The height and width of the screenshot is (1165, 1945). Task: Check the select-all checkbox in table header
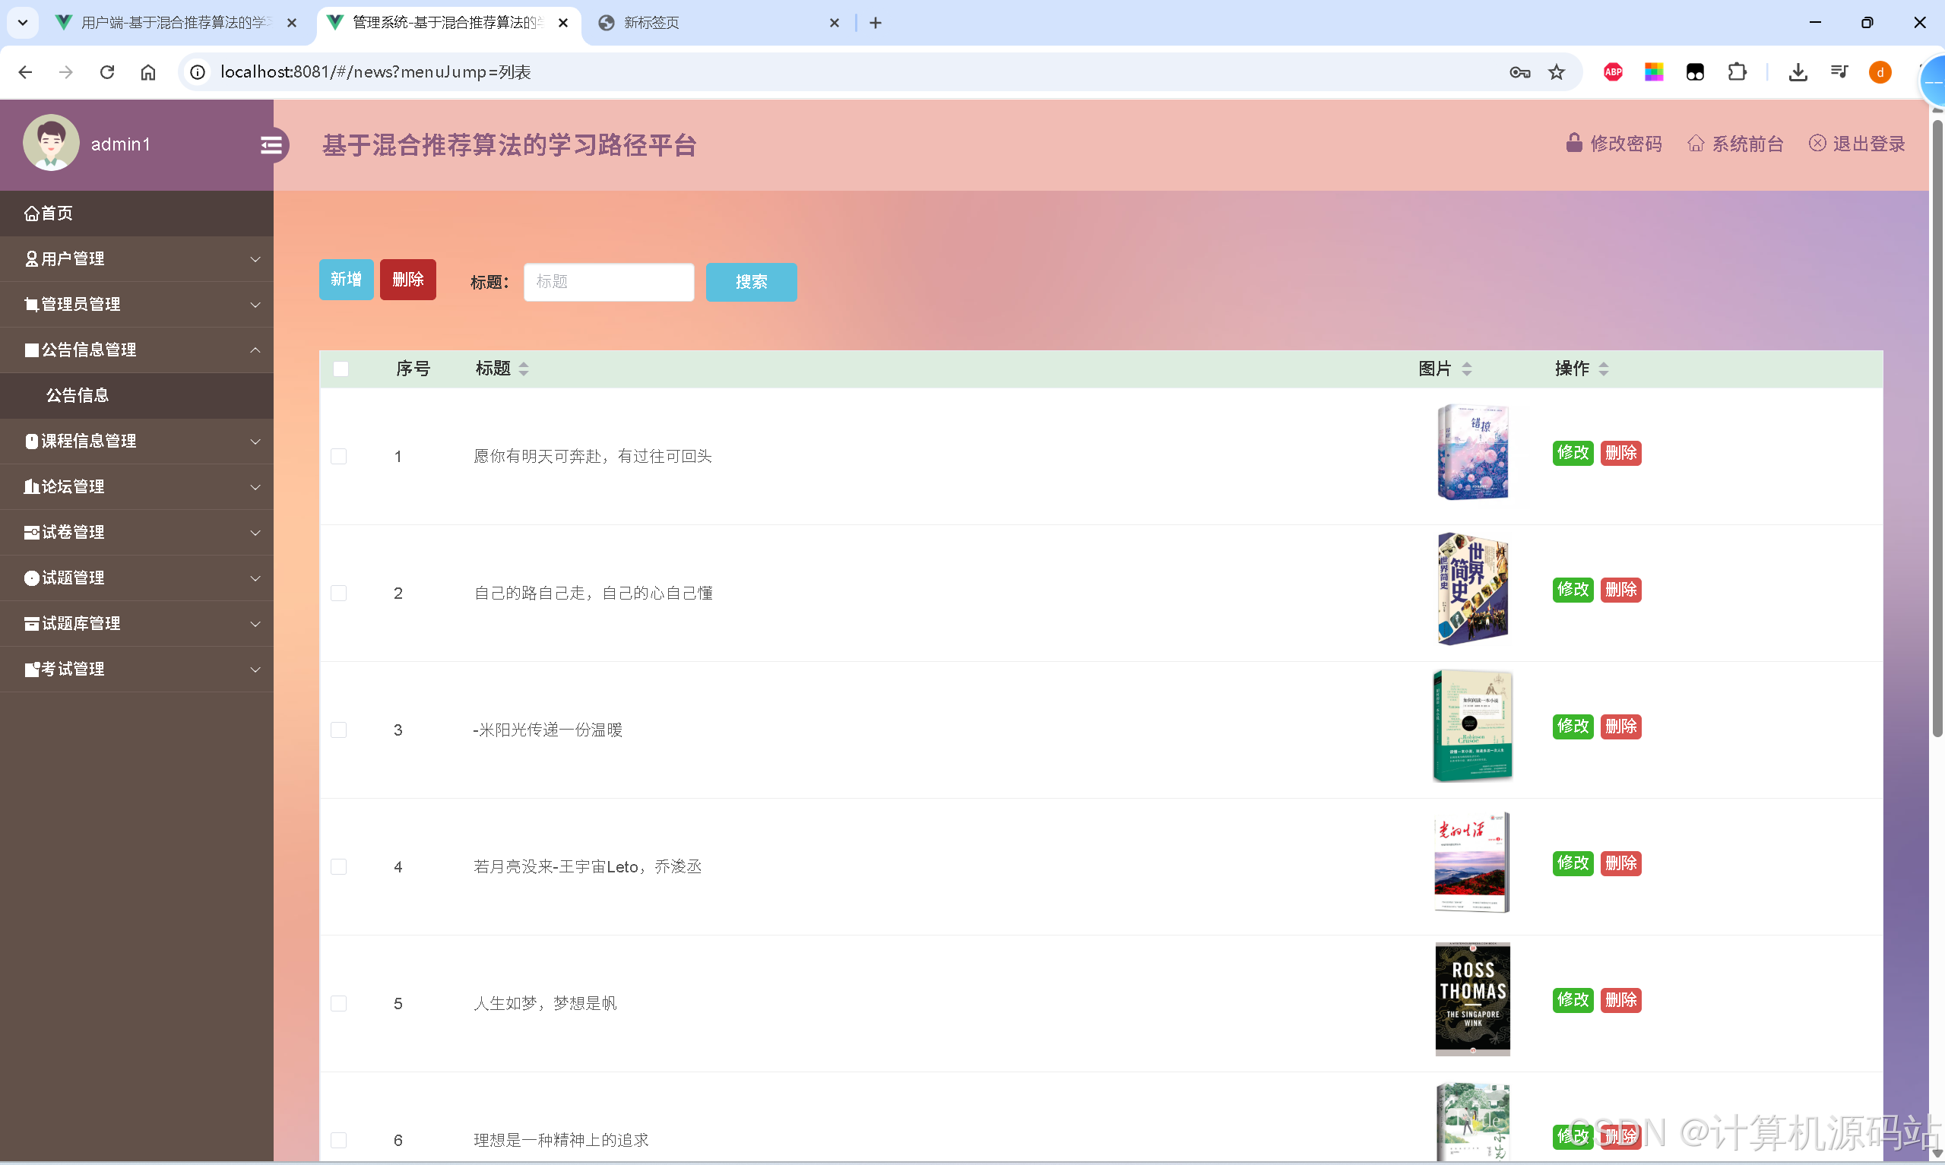click(341, 368)
